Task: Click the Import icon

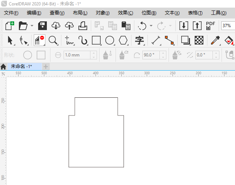Action: tap(184, 26)
